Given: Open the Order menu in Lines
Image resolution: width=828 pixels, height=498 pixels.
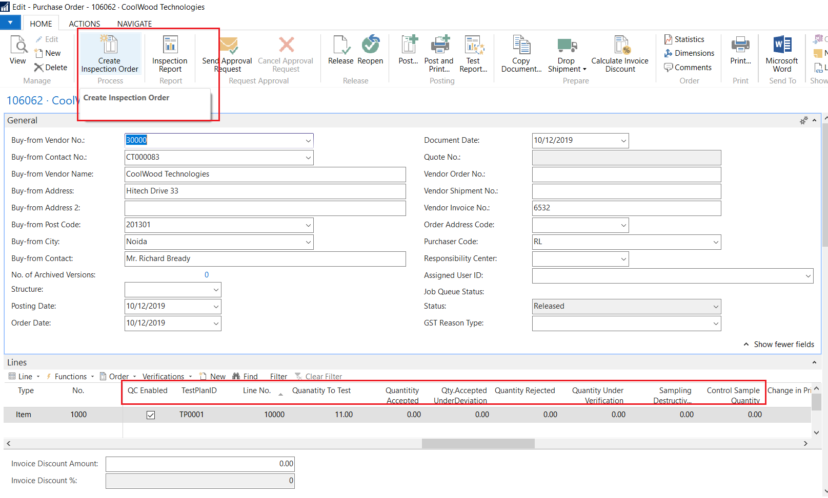Looking at the screenshot, I should 118,377.
